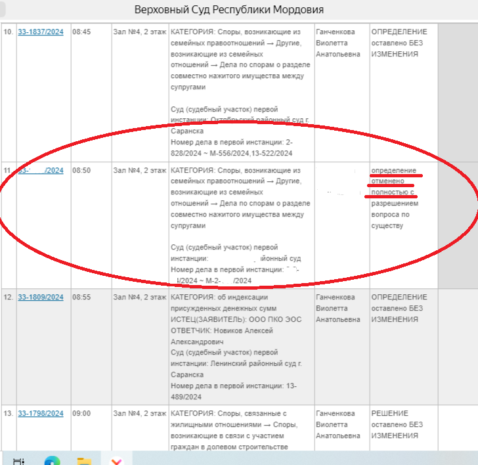Click row number 12.

tap(9, 297)
